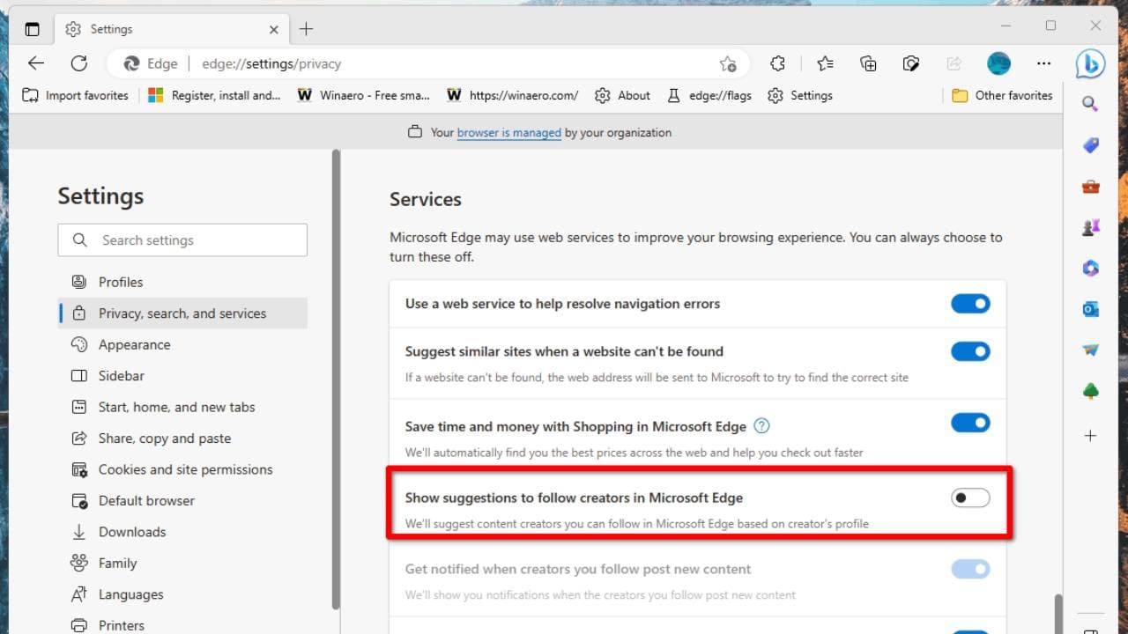This screenshot has height=634, width=1128.
Task: Add a sidebar app with plus
Action: click(x=1090, y=436)
